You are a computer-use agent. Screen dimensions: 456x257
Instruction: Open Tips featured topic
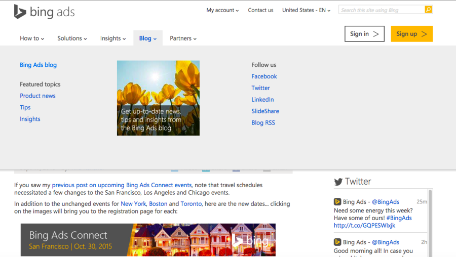click(x=25, y=107)
